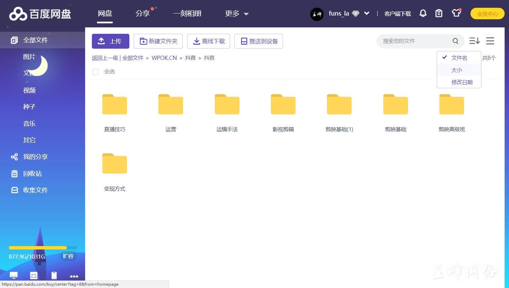Open the yellow 会员中心 button
This screenshot has width=509, height=288.
[487, 14]
